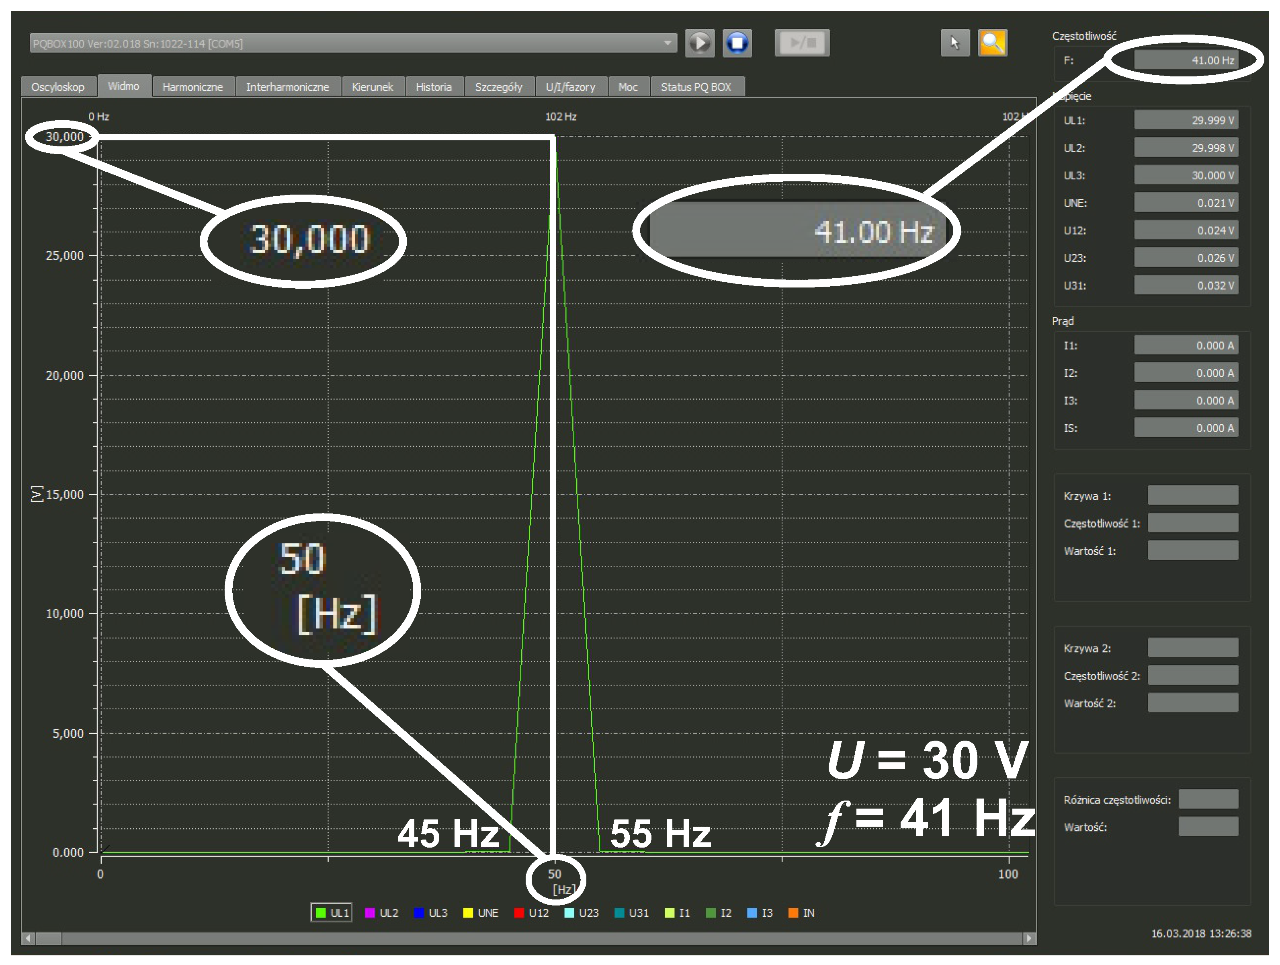1280x965 pixels.
Task: Go to Interharmoniczne tab
Action: 287,87
